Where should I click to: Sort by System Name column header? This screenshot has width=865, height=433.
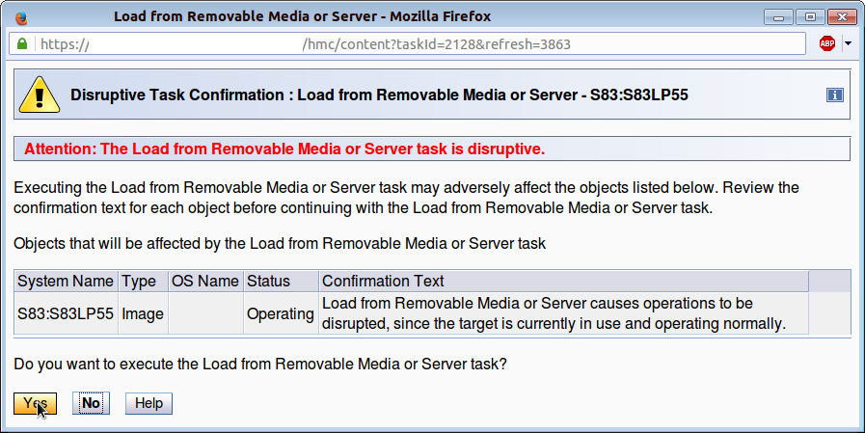[66, 281]
